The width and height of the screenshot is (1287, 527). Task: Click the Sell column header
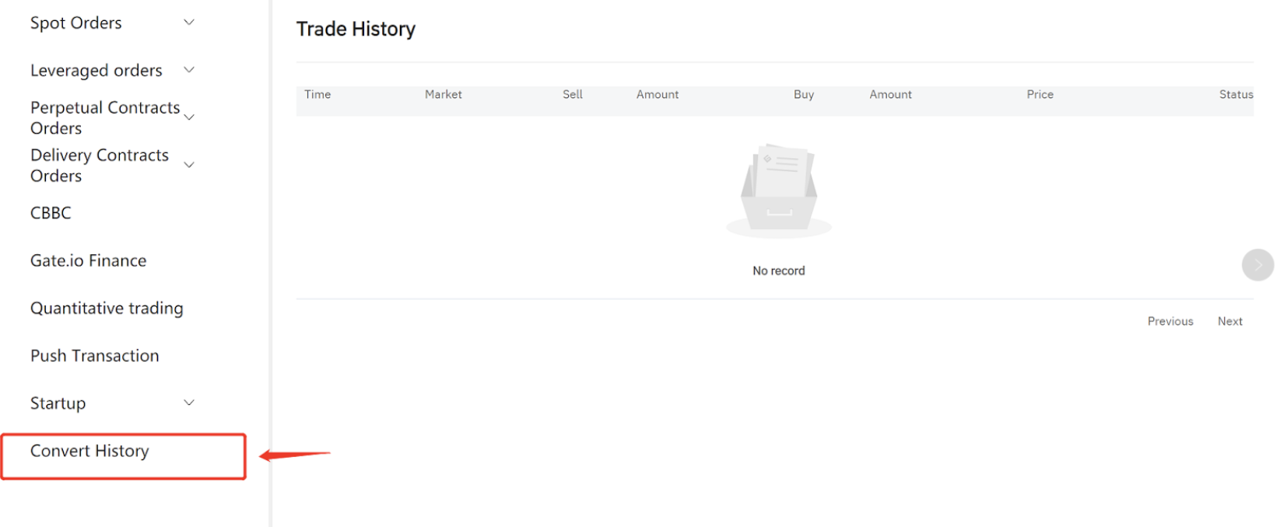click(x=573, y=94)
